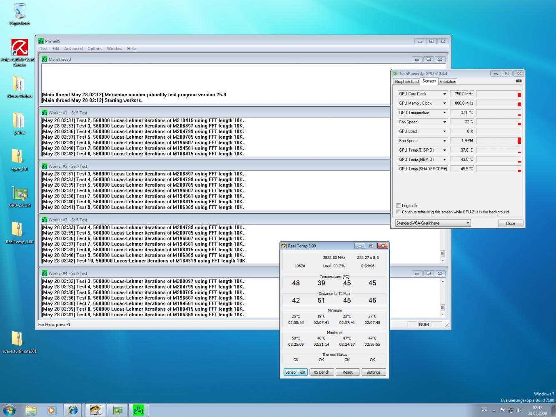Click the Sensor Test button
Image resolution: width=556 pixels, height=417 pixels.
[295, 372]
